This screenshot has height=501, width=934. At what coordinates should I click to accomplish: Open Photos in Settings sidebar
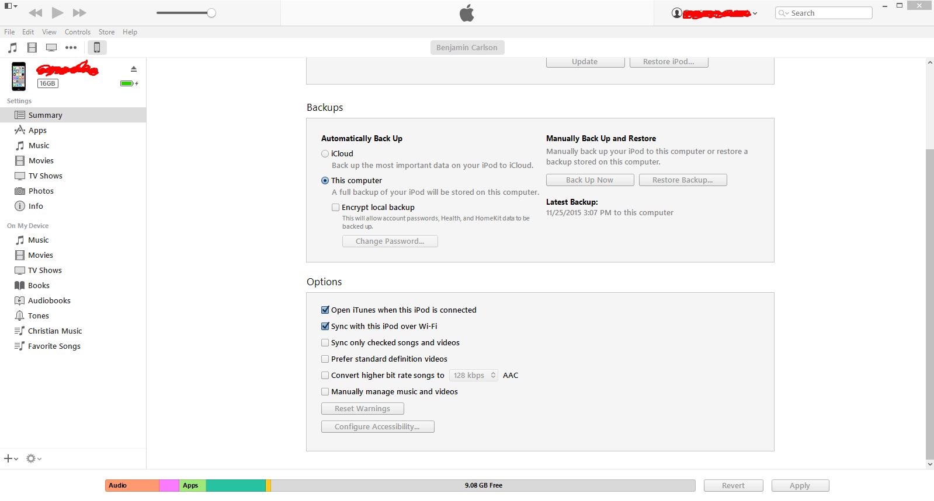73,191
